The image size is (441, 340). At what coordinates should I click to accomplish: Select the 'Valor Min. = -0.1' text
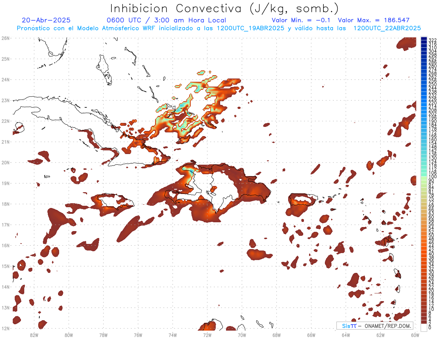coord(302,20)
